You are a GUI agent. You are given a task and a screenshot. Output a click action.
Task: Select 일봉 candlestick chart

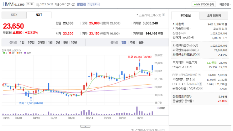[124, 43]
